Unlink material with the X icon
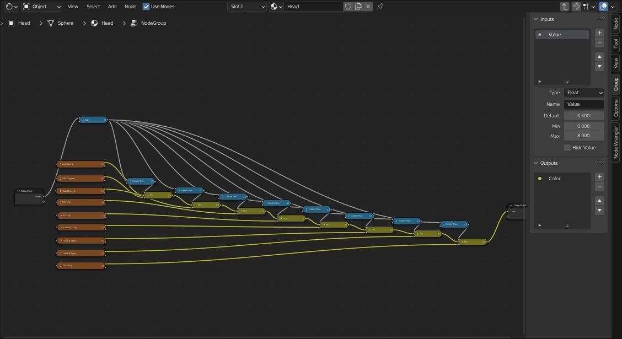 pos(368,7)
